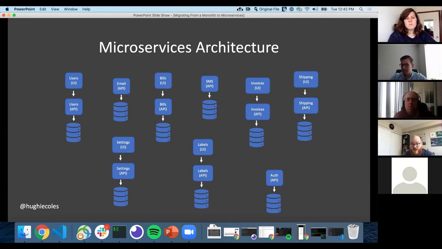
Task: Open Visual Studio Code in the dock
Action: 59,232
